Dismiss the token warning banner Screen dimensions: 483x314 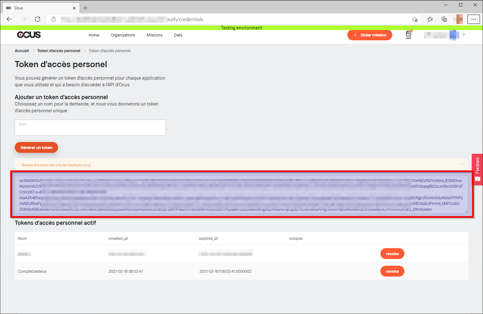[462, 164]
